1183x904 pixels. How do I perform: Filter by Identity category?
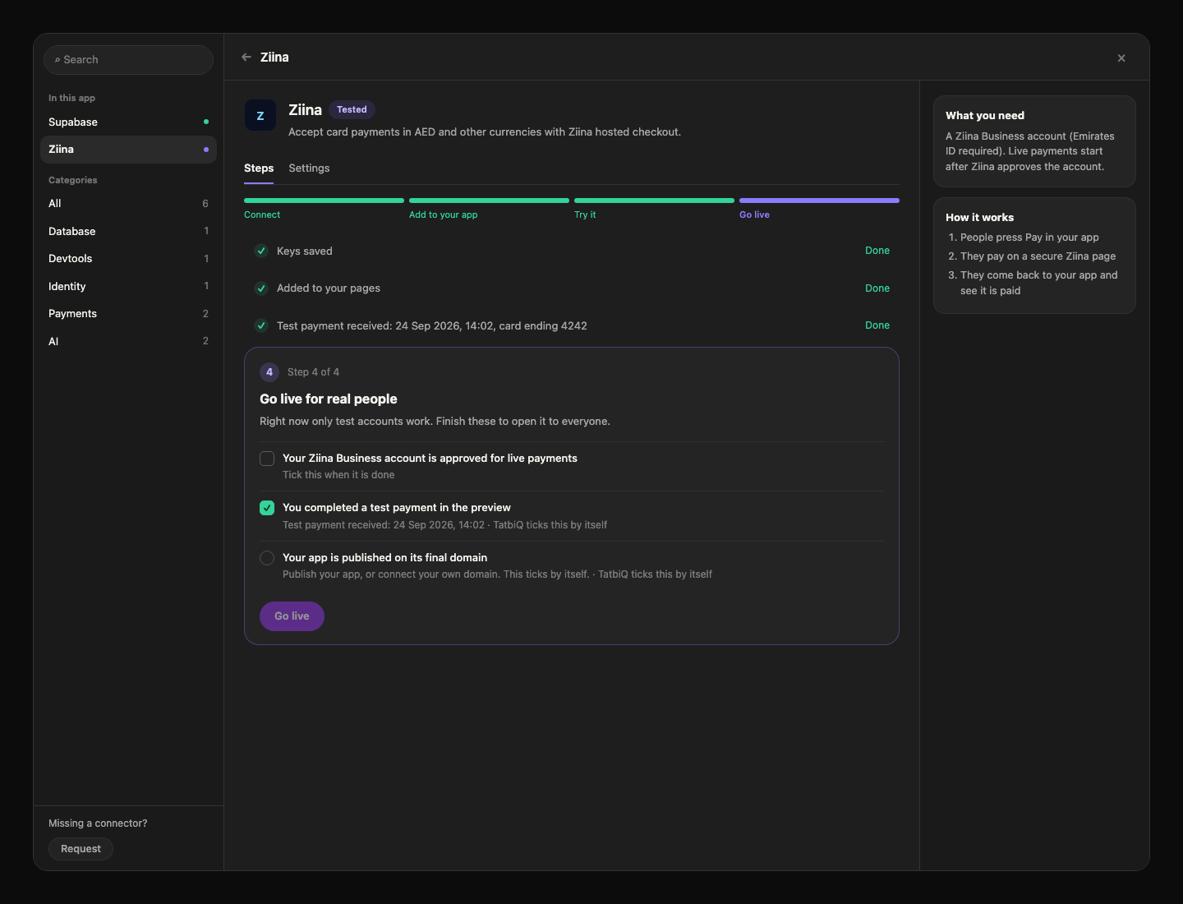click(128, 287)
